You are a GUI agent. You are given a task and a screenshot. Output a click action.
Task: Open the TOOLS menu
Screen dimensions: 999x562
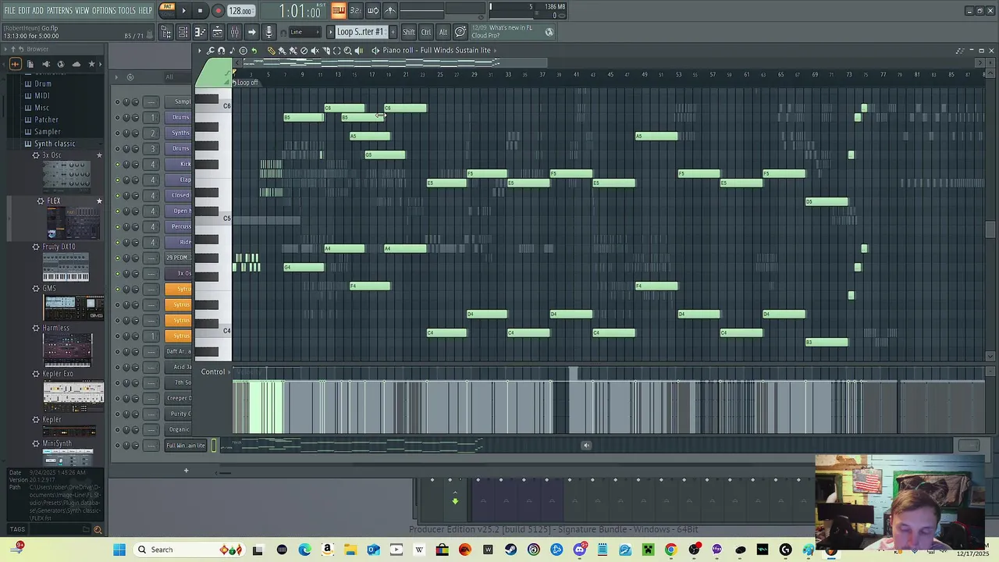click(x=126, y=11)
